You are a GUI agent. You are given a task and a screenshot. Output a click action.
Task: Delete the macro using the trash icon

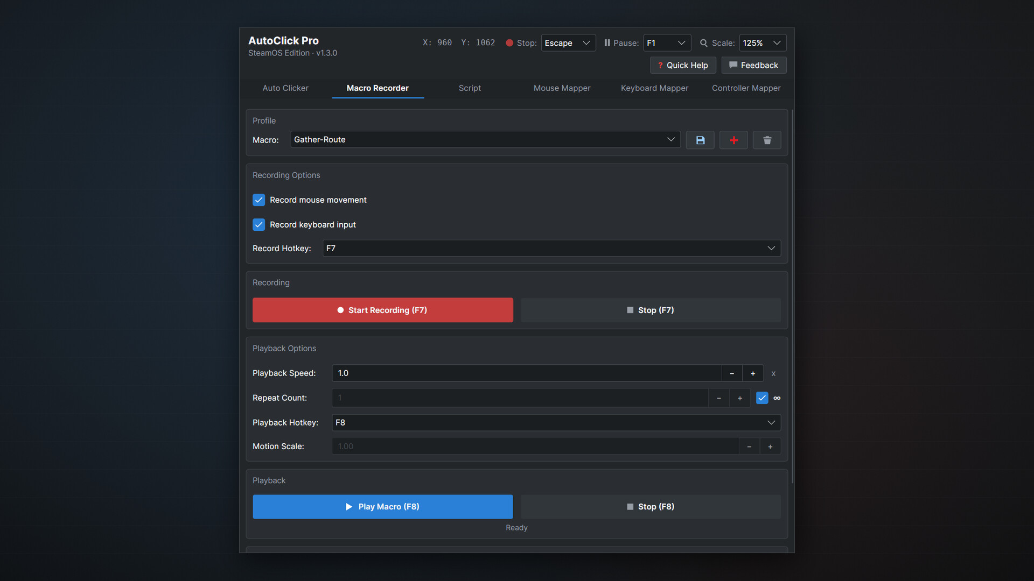click(x=767, y=140)
